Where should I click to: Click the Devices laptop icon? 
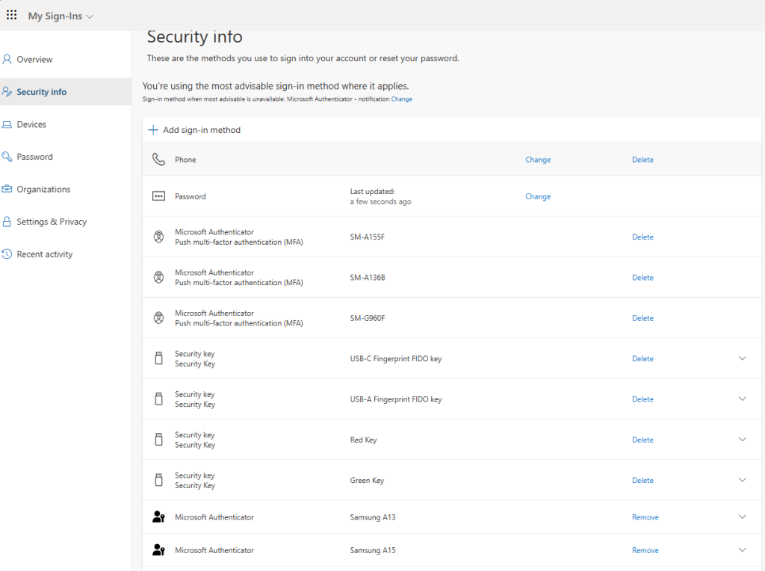tap(7, 125)
